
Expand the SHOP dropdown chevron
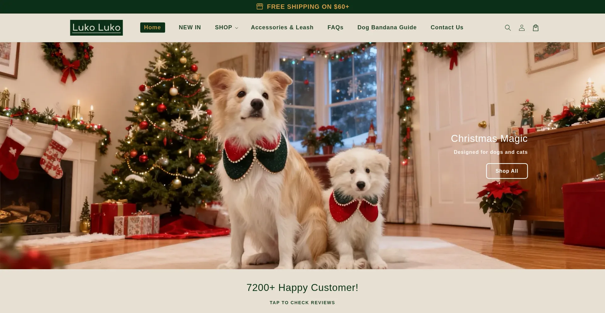[x=237, y=28]
